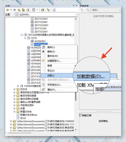This screenshot has width=126, height=142.
Task: Expand the 市级相交资料 folder
Action: click(14, 105)
